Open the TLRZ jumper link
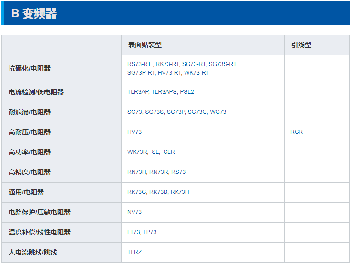 [134, 252]
